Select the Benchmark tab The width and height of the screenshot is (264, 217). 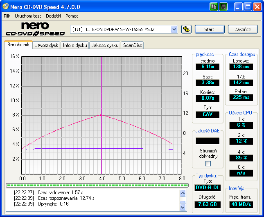pyautogui.click(x=18, y=45)
